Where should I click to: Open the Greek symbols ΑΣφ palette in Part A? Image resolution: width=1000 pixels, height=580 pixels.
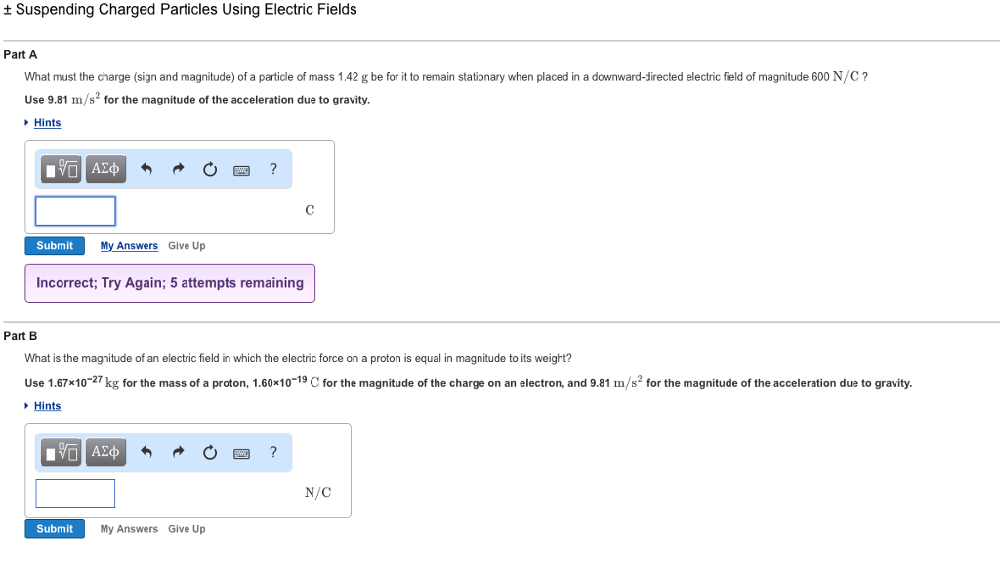click(x=104, y=168)
